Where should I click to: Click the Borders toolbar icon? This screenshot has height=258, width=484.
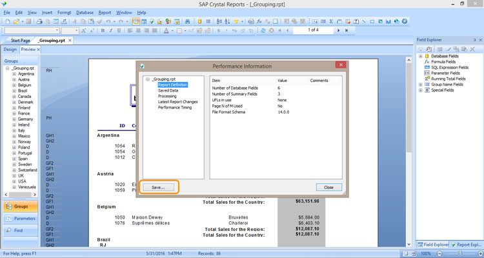[x=179, y=30]
